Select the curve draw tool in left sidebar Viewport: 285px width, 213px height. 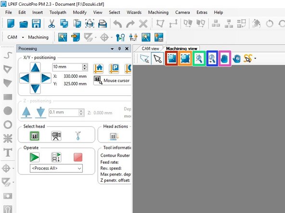[8, 55]
